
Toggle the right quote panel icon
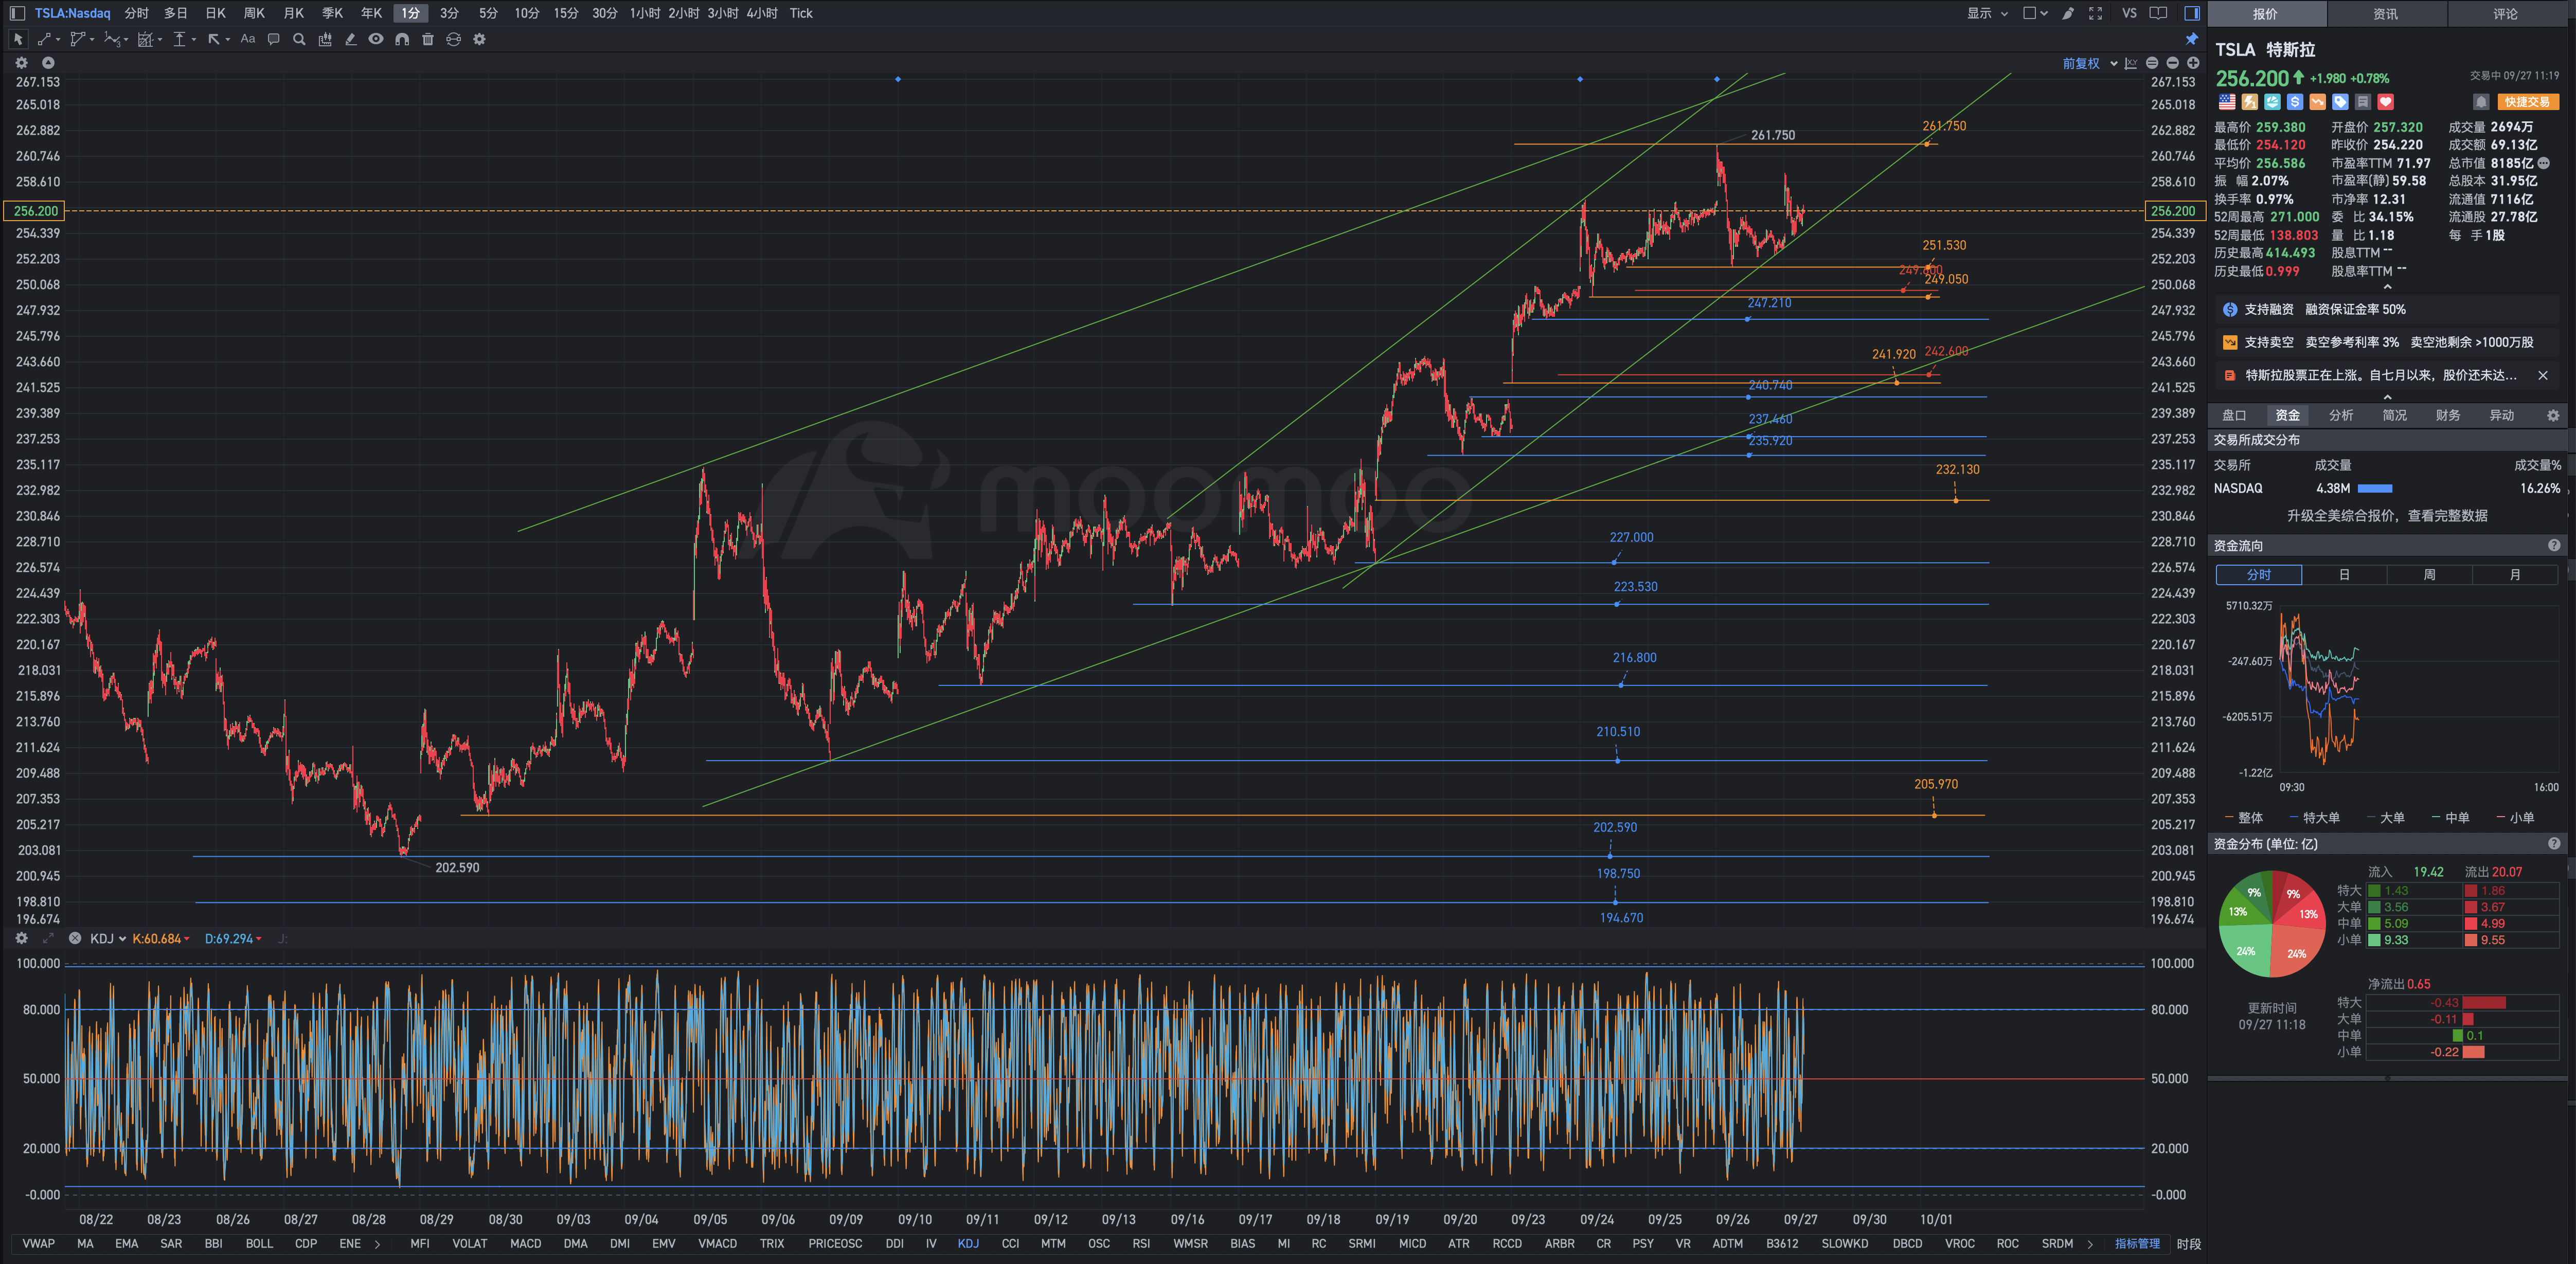[2191, 13]
